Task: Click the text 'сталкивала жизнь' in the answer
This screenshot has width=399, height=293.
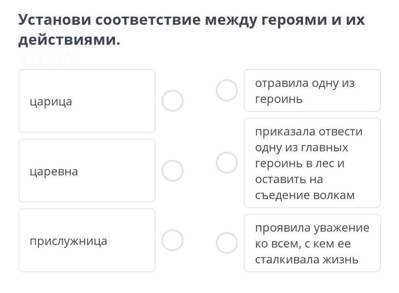Action: click(307, 260)
